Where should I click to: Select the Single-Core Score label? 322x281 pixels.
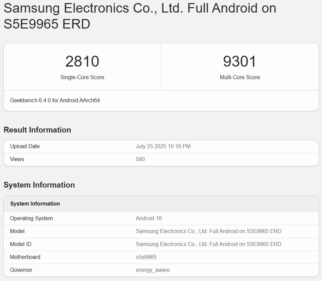pyautogui.click(x=82, y=77)
